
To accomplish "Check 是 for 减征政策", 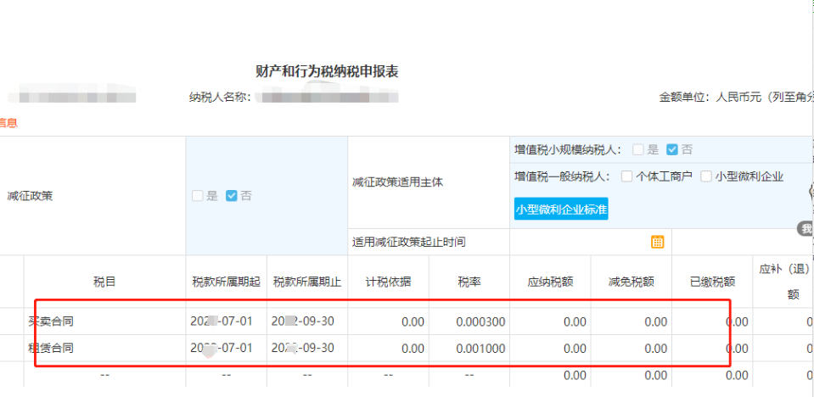I will [197, 196].
